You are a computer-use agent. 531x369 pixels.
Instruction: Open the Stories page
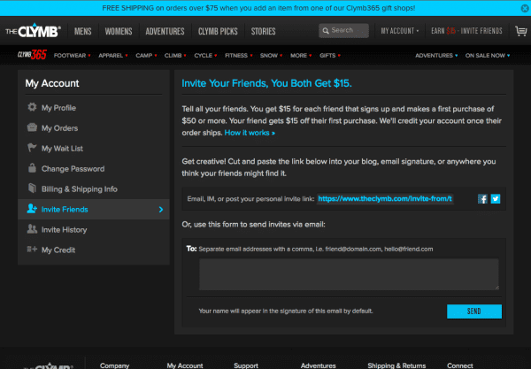[263, 31]
